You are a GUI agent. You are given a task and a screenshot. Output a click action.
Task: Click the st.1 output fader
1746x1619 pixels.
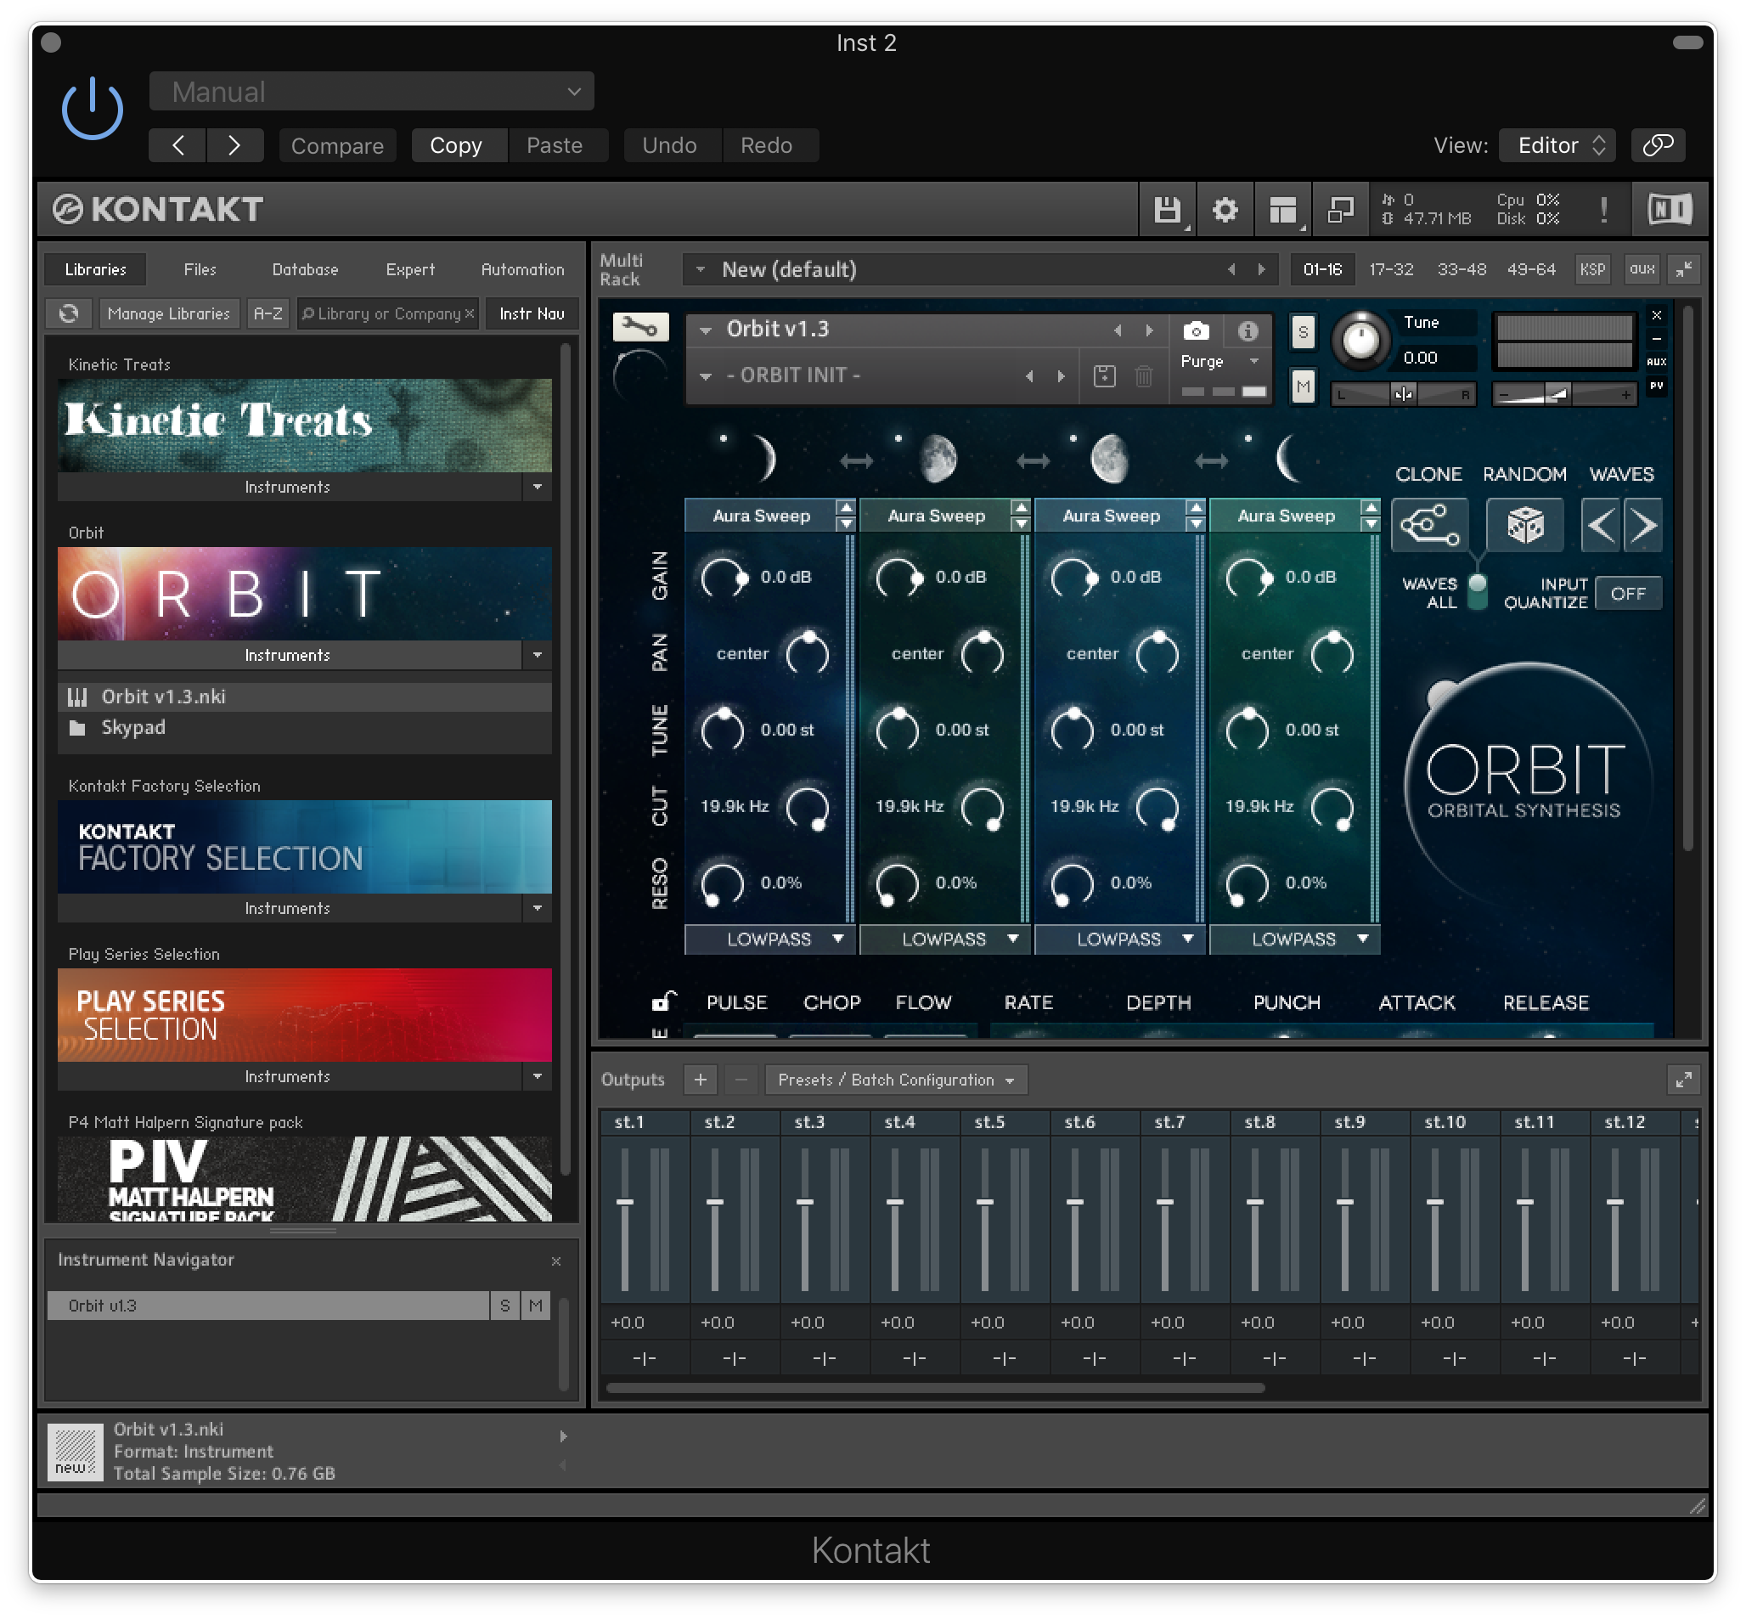point(625,1202)
